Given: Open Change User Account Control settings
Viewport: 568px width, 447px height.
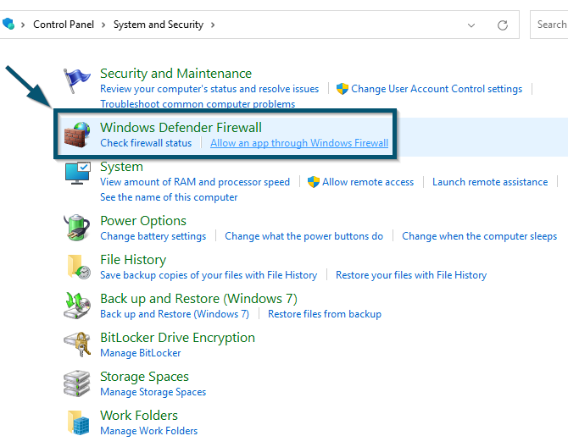Looking at the screenshot, I should [x=437, y=89].
